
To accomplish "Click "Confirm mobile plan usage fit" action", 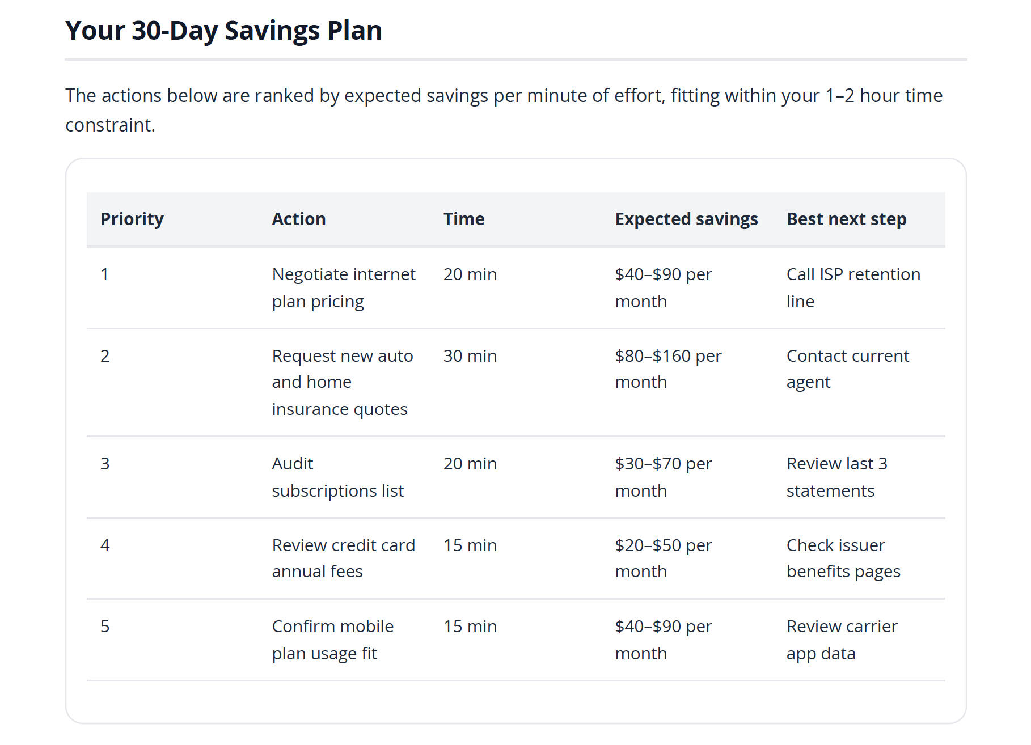I will click(x=332, y=640).
